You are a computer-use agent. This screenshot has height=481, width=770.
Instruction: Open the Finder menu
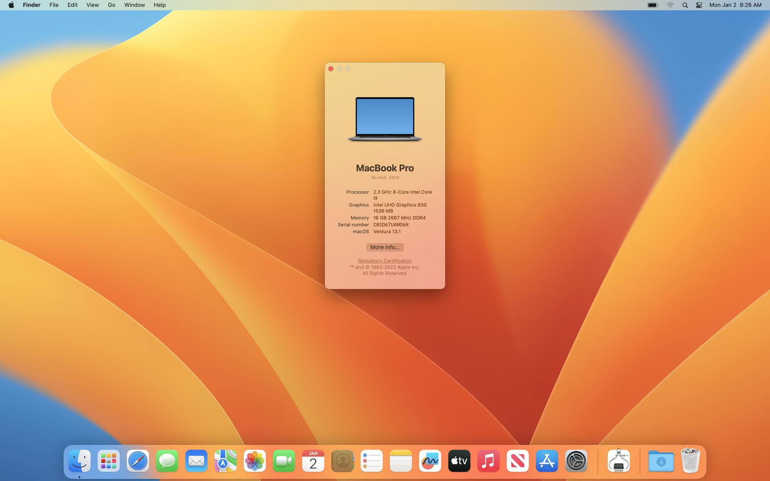32,5
